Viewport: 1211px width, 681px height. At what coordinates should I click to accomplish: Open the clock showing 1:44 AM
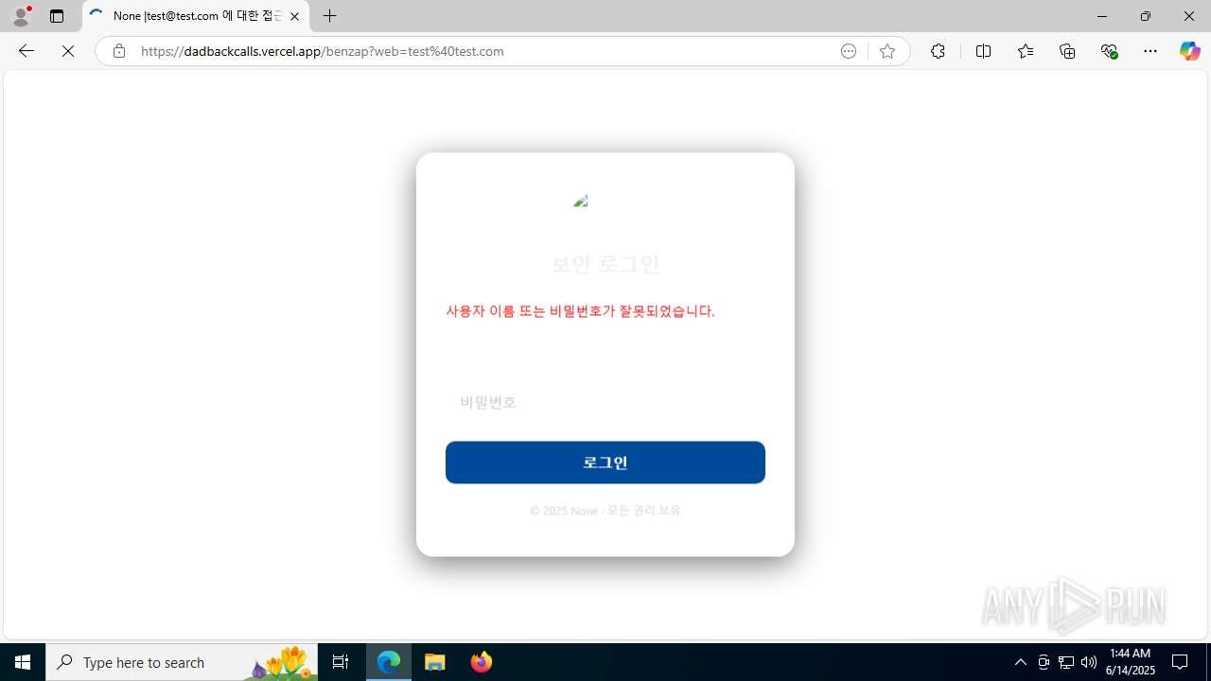(1131, 662)
